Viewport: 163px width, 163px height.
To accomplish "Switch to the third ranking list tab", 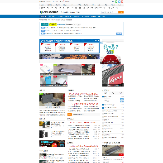I will click(x=120, y=93).
